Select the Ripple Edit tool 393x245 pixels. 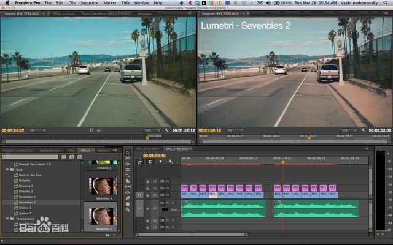tap(128, 164)
